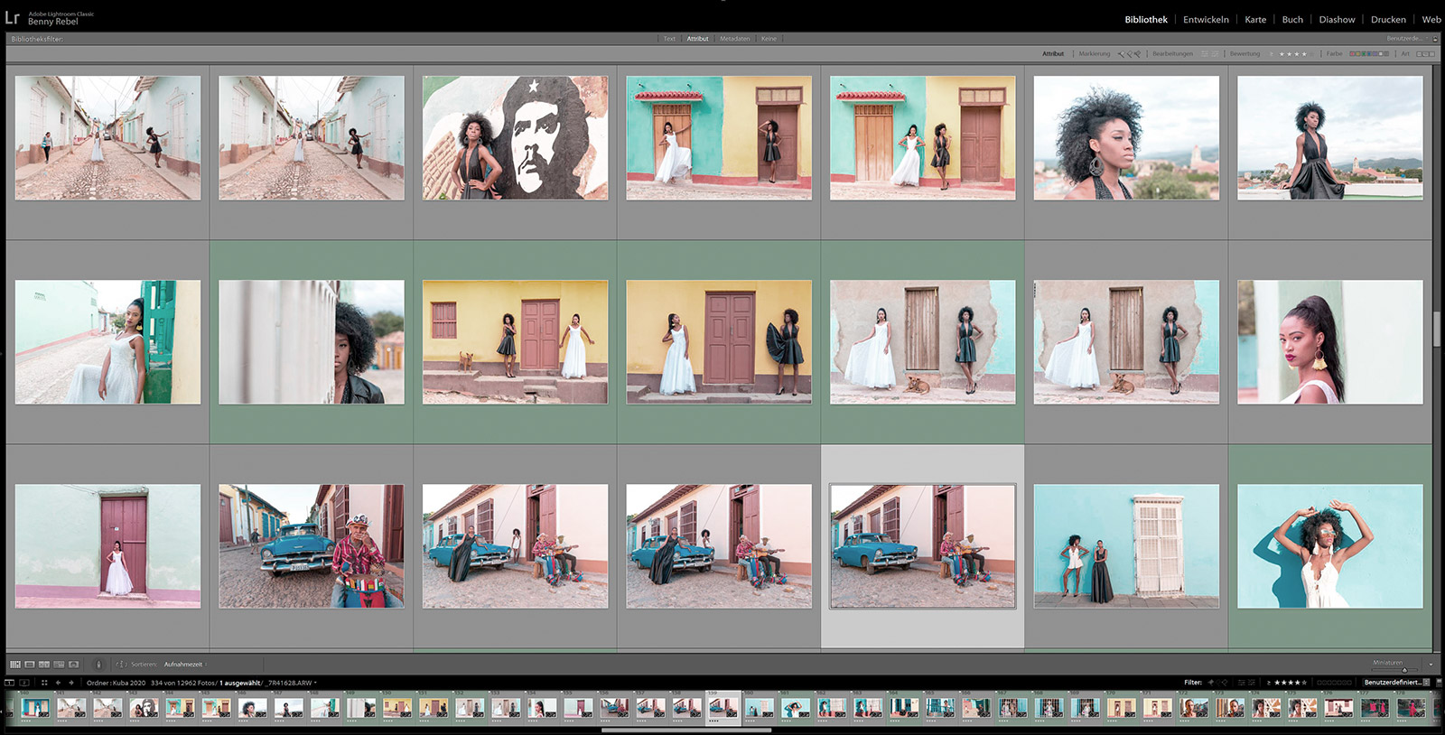1445x735 pixels.
Task: Select the Metadaten library filter
Action: (734, 39)
